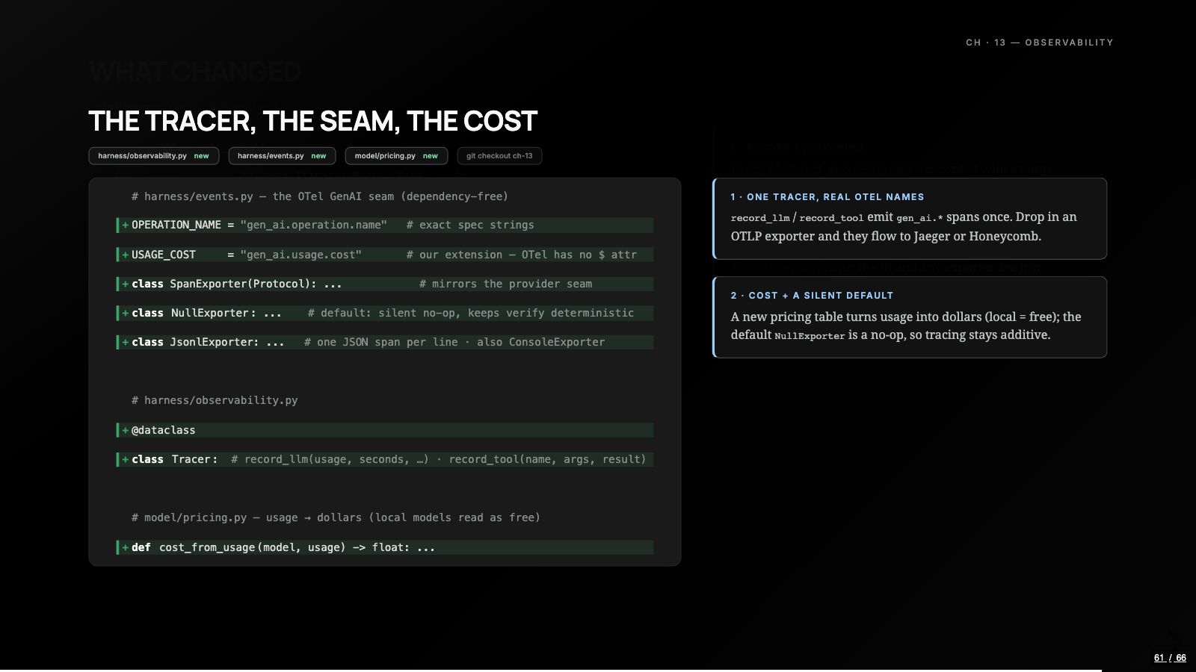Screen dimensions: 1196x672
Task: Click the plus marker beside def cost_from_usage
Action: pos(126,547)
